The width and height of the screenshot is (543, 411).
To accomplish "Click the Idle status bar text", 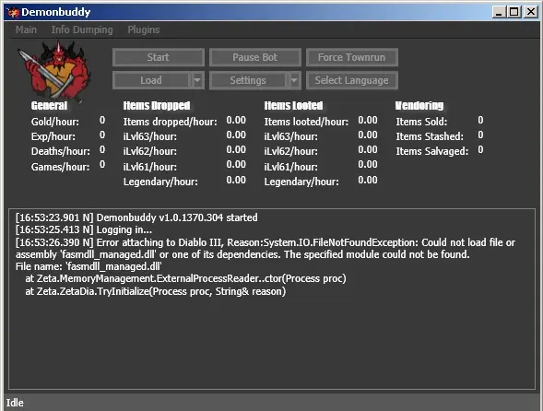I will coord(15,403).
